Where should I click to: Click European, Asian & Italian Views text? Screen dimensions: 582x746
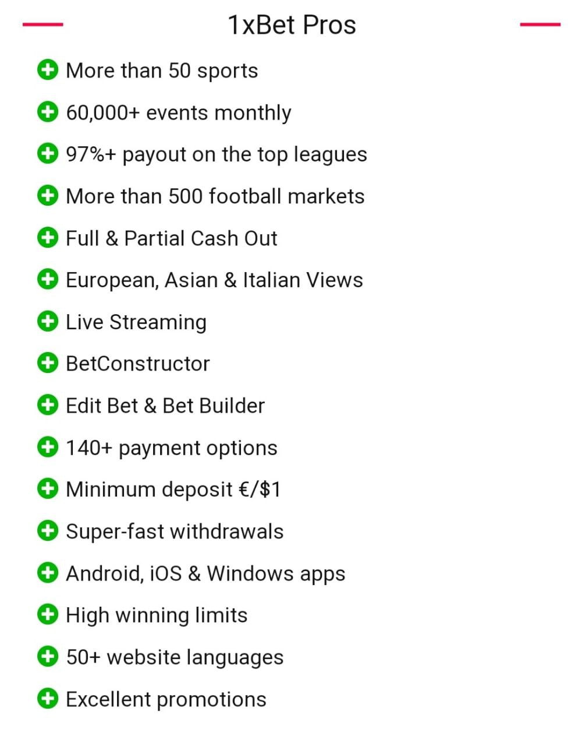tap(214, 280)
